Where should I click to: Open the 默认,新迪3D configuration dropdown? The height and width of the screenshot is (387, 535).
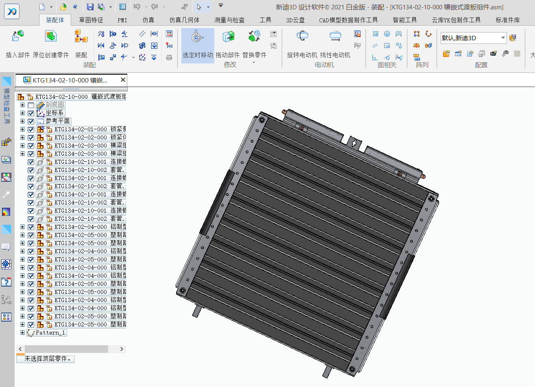coord(503,38)
